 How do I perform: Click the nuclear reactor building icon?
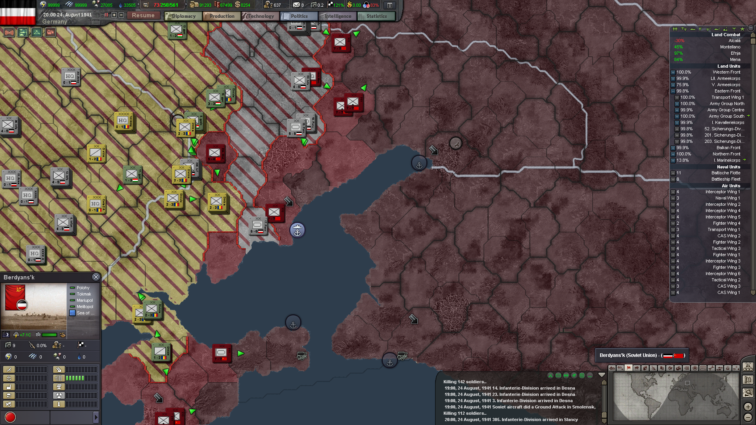[x=59, y=395]
